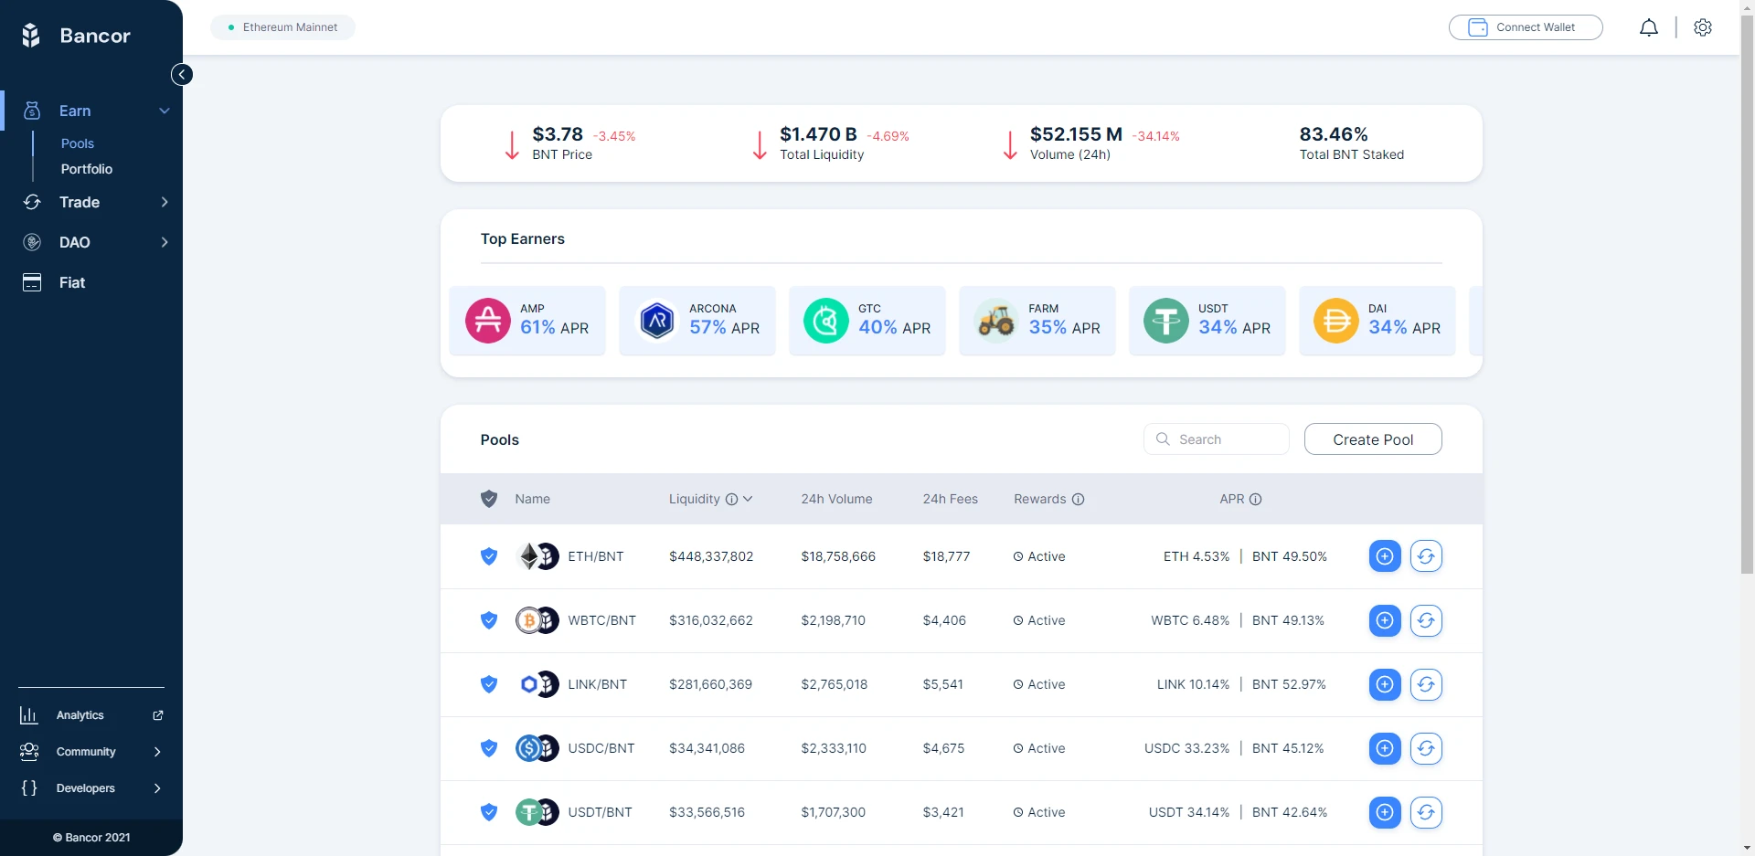Expand the Community submenu arrow

pos(157,752)
